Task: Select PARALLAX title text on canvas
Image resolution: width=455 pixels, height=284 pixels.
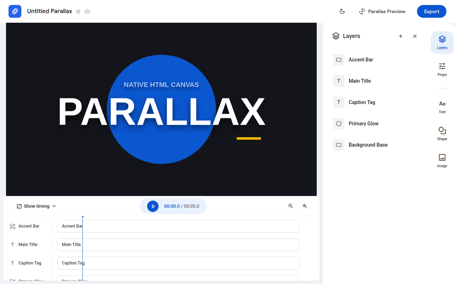Action: (161, 112)
